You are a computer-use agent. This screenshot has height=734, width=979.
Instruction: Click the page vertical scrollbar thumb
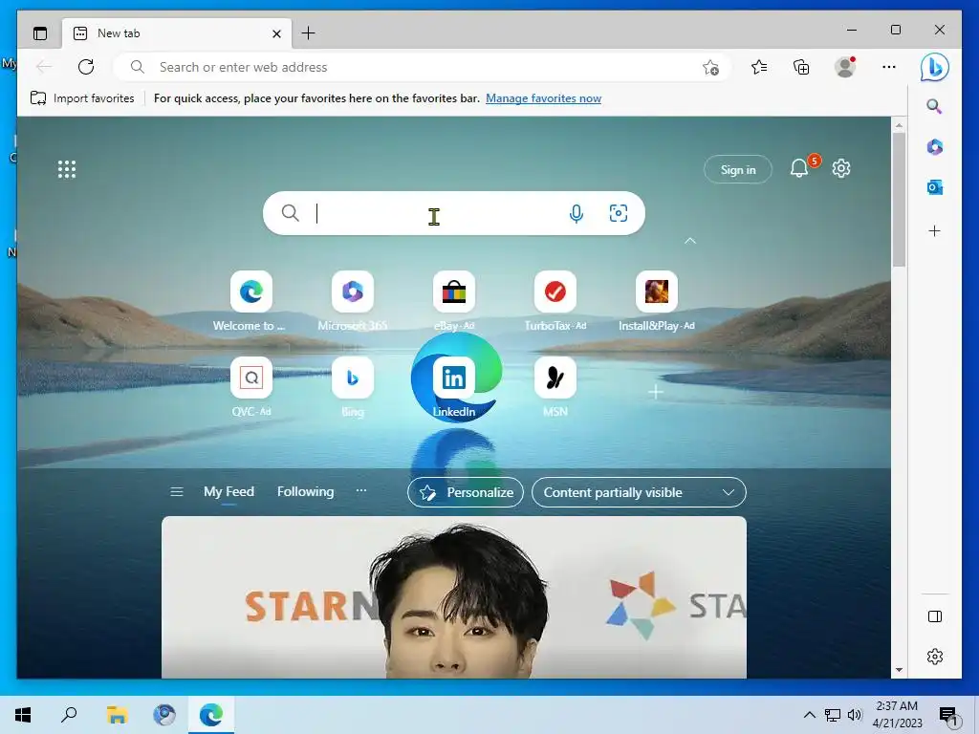click(899, 199)
